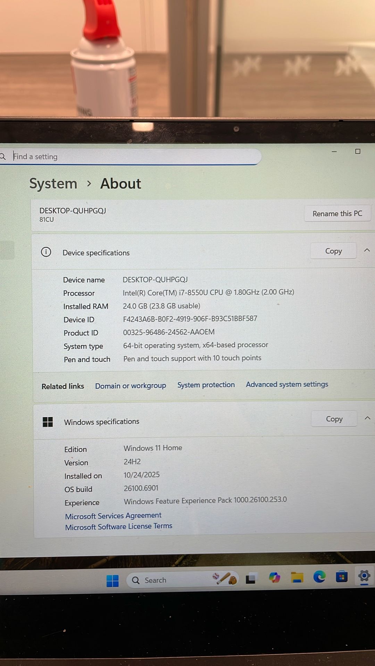Image resolution: width=375 pixels, height=666 pixels.
Task: Select the Product ID value 00325-96486-24562-AAOEM
Action: click(169, 332)
